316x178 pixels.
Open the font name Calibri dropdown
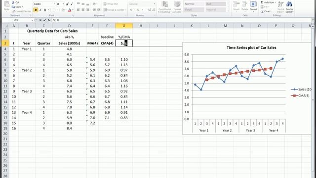[55, 4]
